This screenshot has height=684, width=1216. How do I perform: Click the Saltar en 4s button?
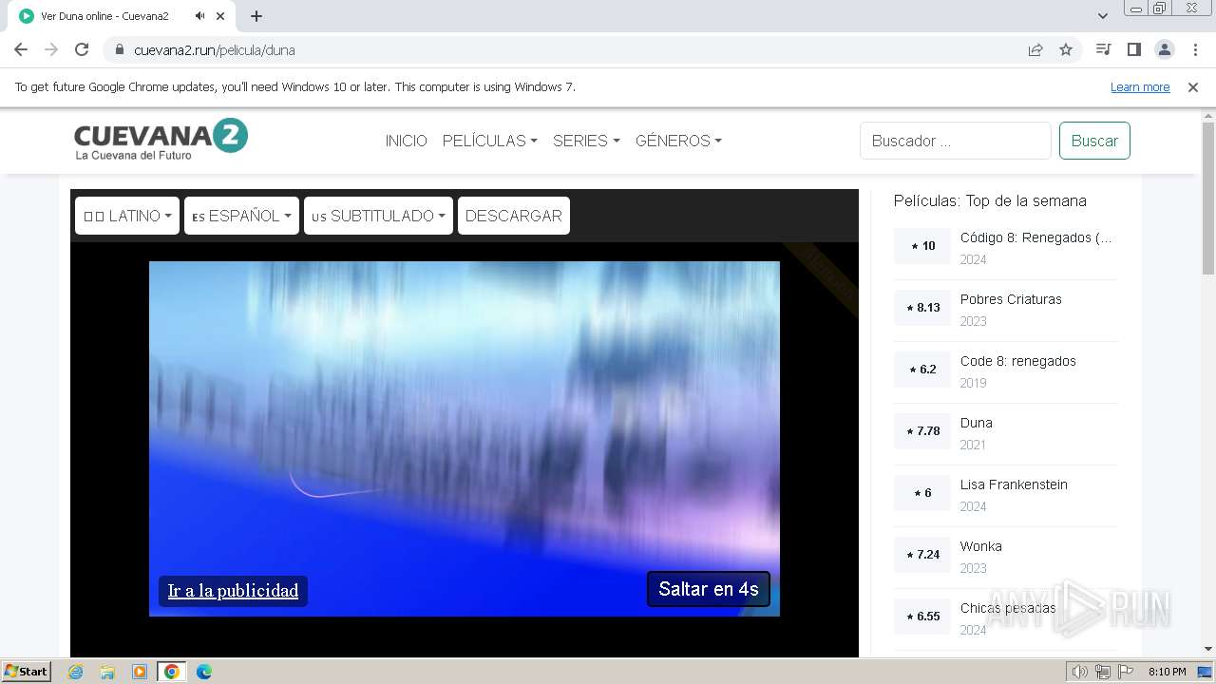(709, 589)
